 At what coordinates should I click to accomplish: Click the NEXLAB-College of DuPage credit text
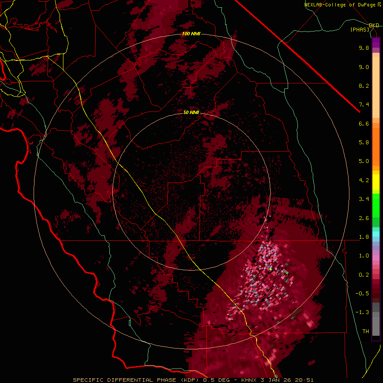[340, 5]
